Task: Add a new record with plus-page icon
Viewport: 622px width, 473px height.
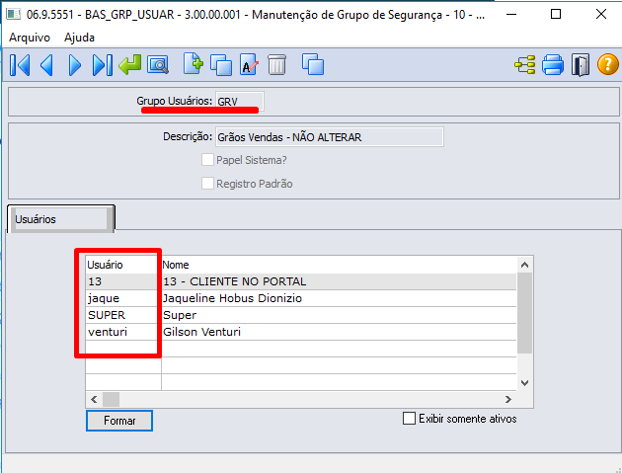Action: click(x=194, y=63)
